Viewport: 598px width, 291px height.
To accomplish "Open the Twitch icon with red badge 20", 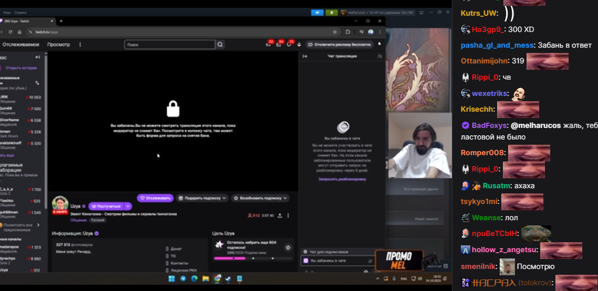I will click(269, 45).
